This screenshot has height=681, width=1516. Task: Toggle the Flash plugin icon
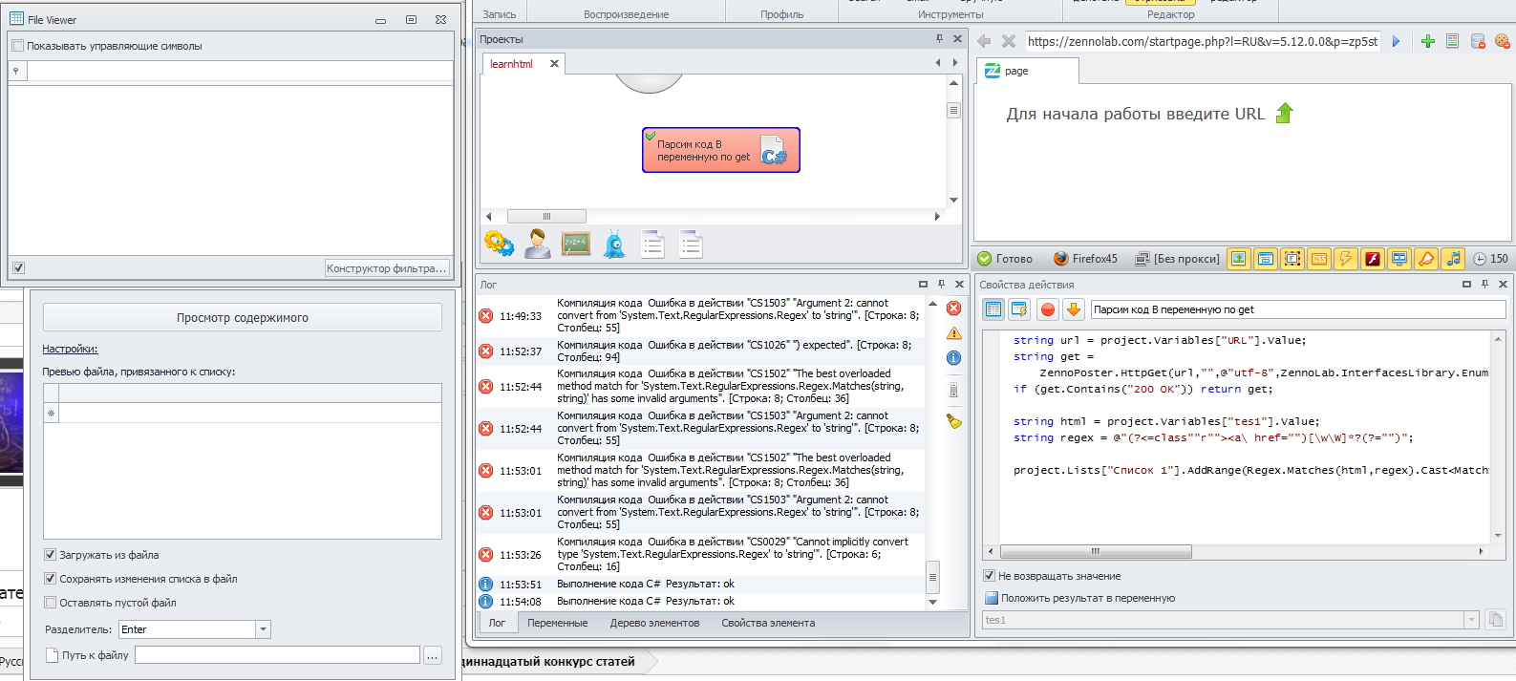pos(1373,259)
